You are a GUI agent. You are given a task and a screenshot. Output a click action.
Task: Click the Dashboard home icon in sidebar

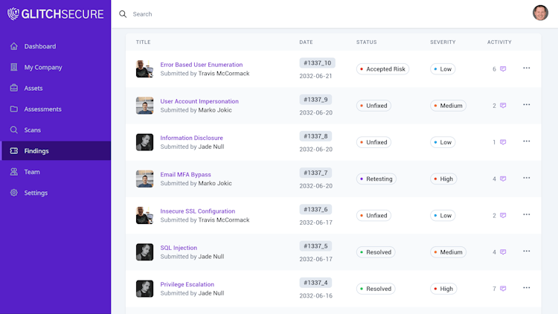(x=14, y=46)
